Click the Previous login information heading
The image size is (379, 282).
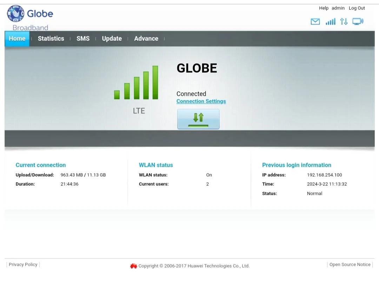297,165
